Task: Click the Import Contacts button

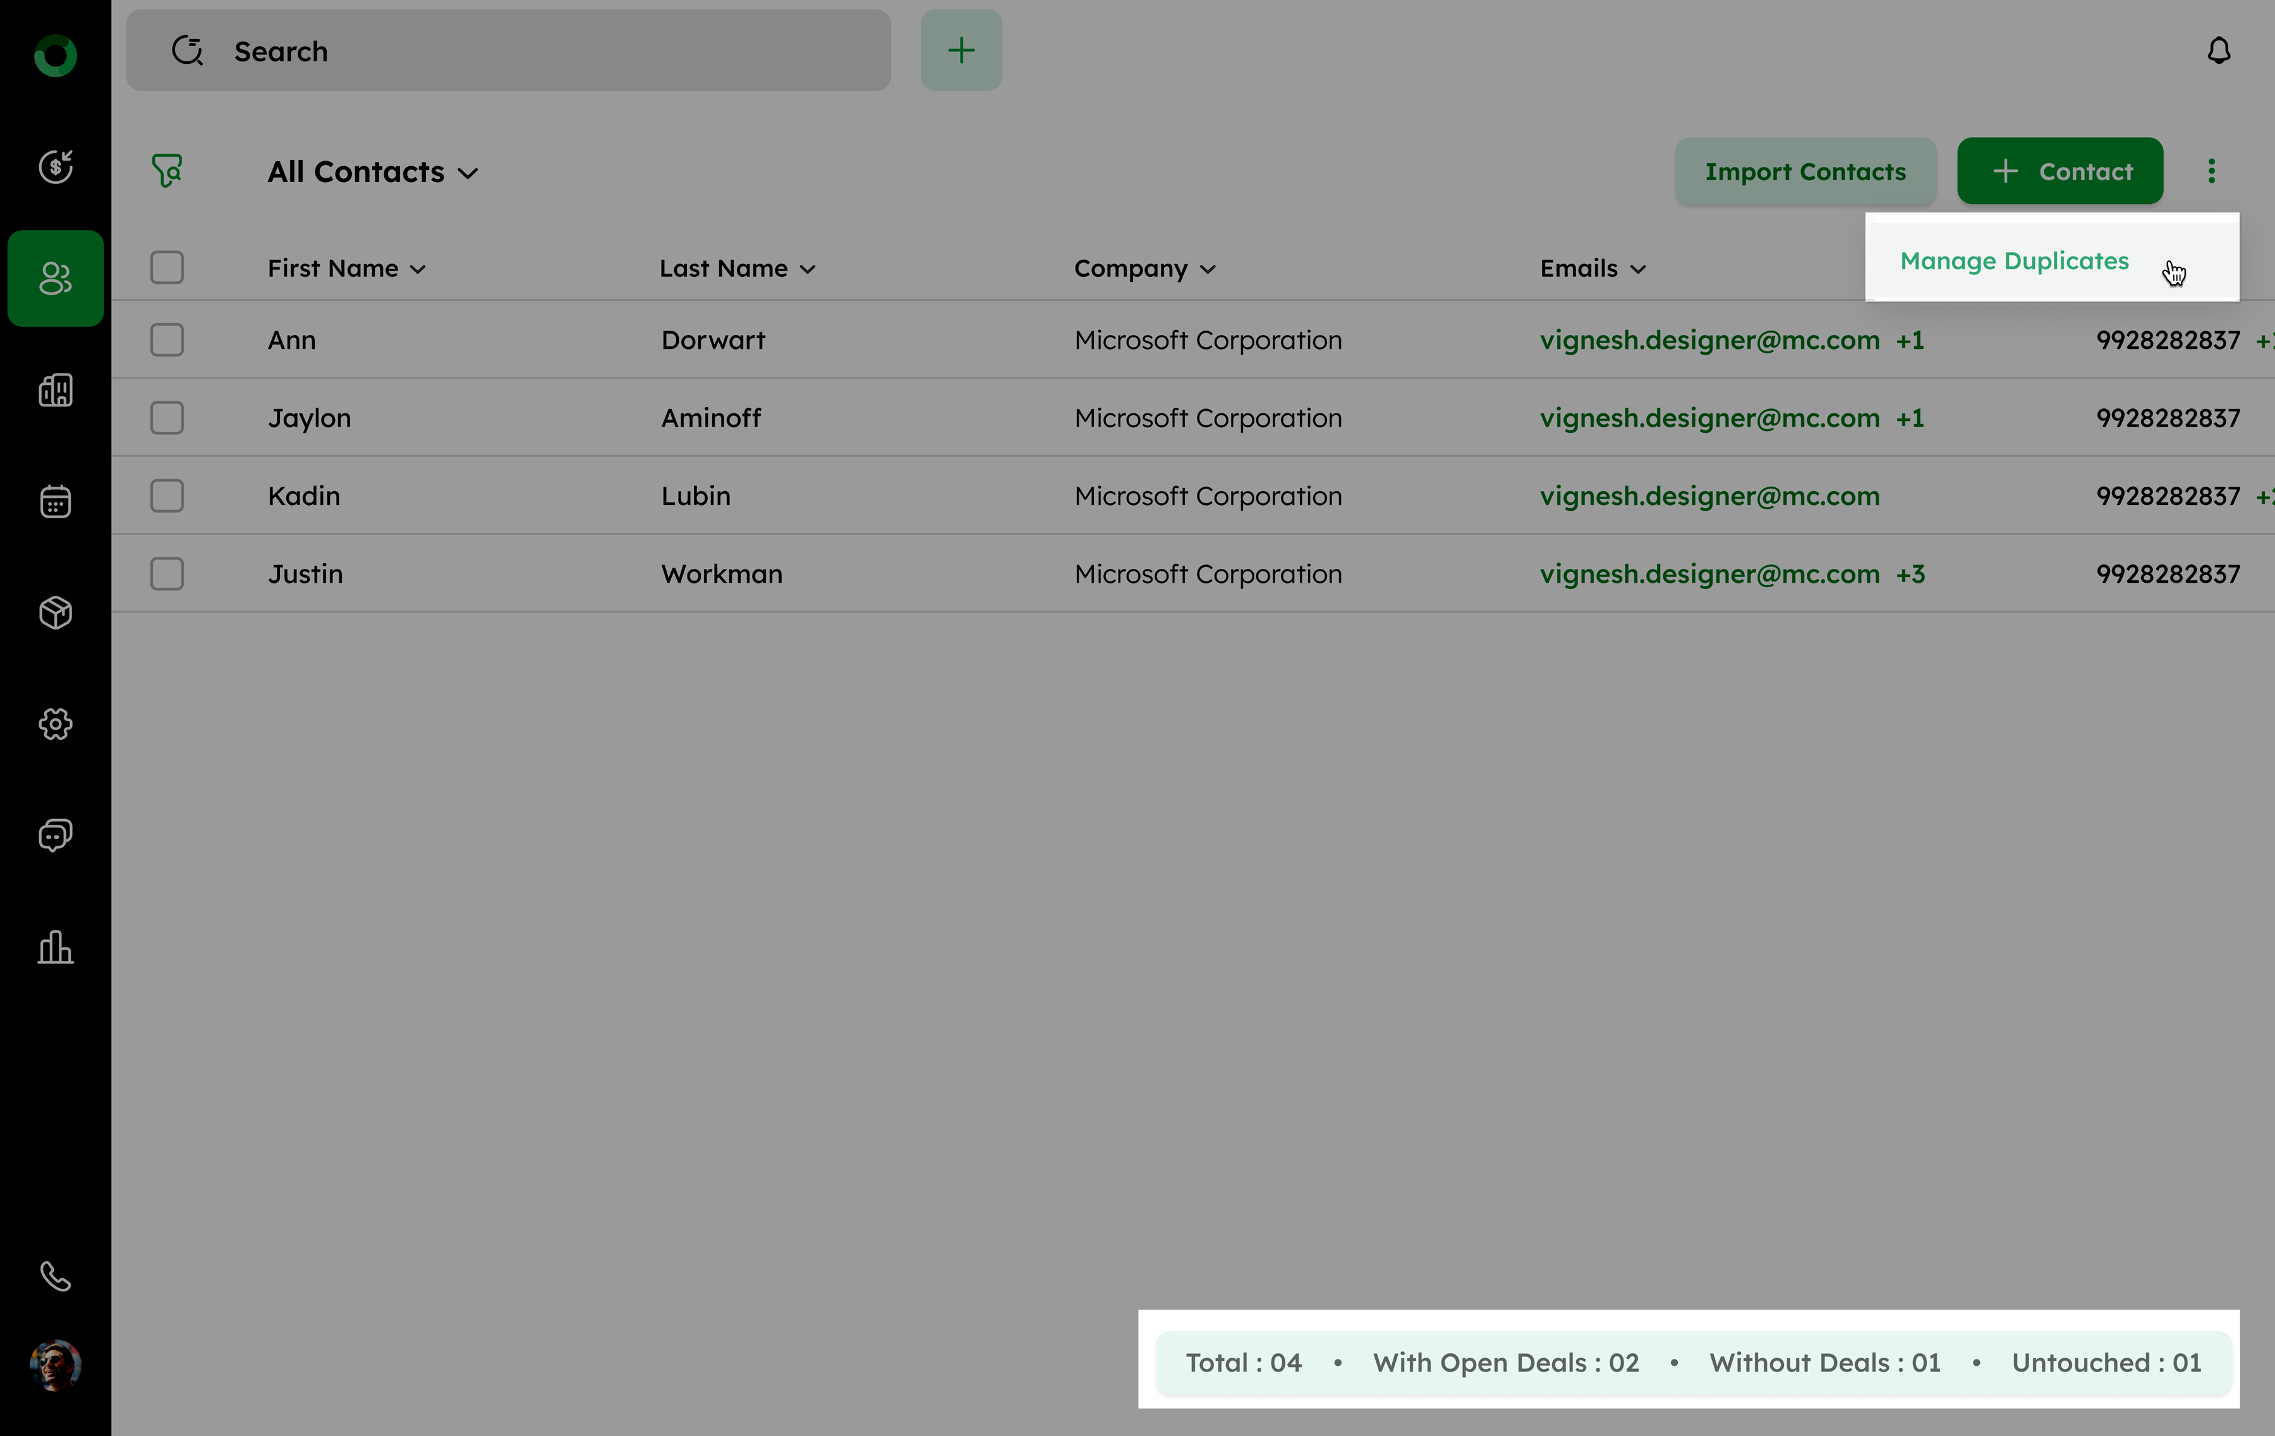Action: 1804,172
